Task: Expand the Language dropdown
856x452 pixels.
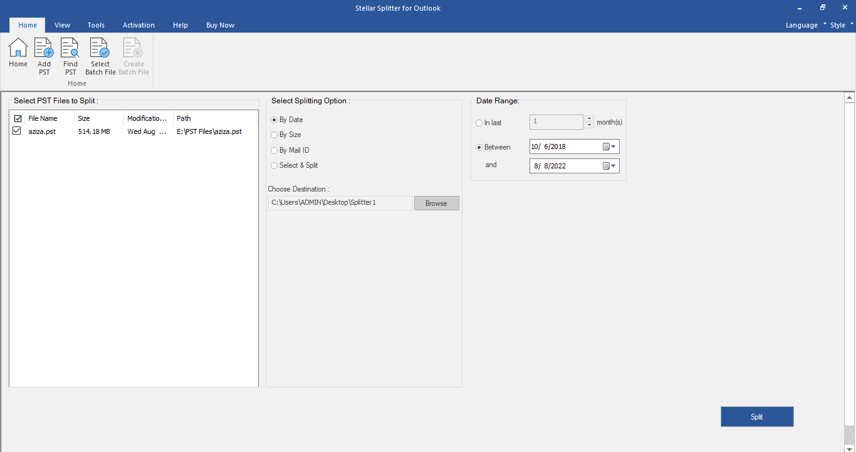Action: pyautogui.click(x=806, y=25)
